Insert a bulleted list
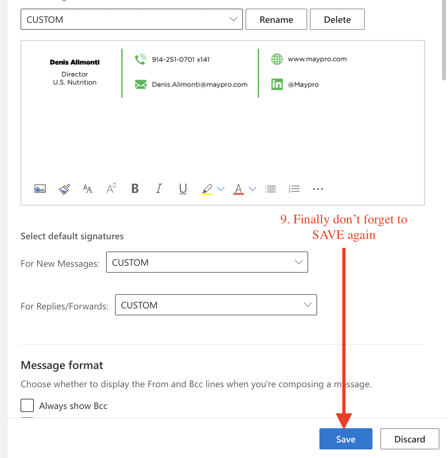 (270, 189)
